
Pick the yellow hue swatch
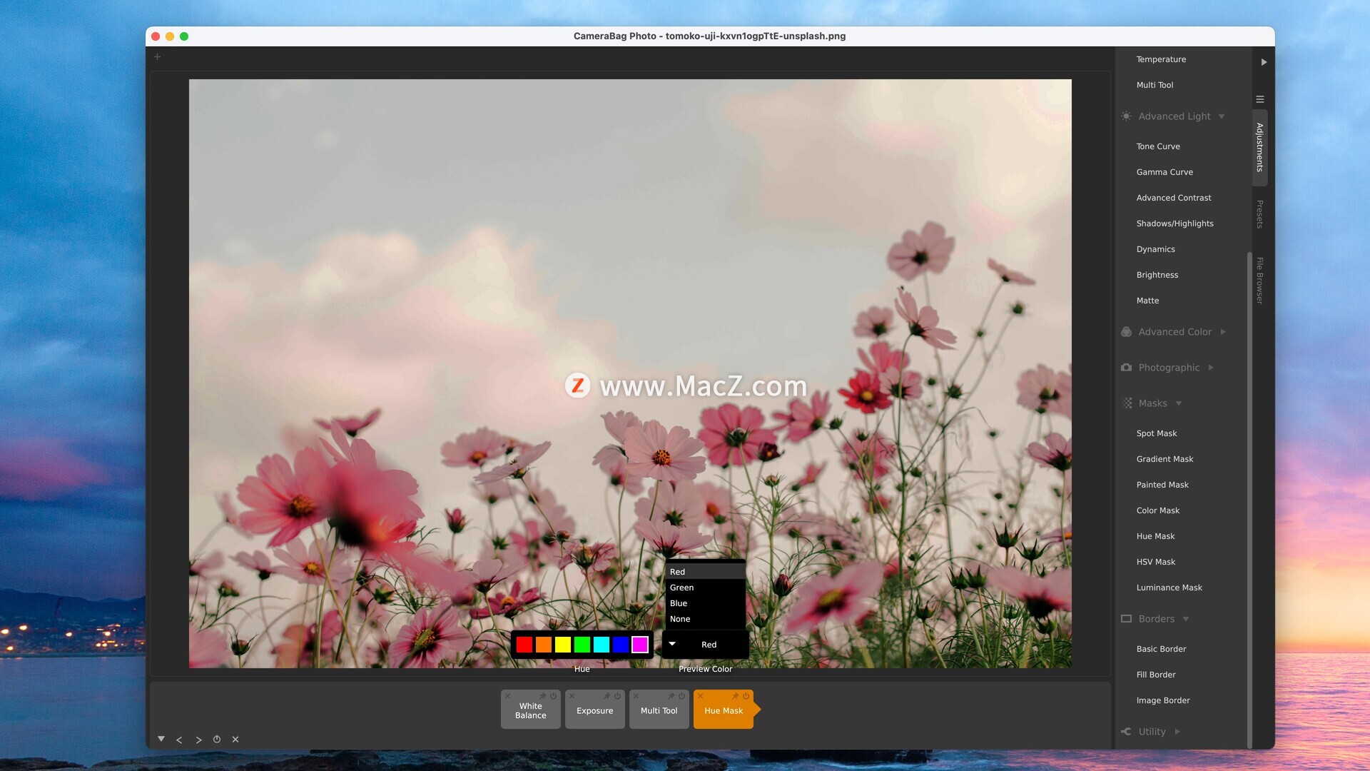coord(563,645)
